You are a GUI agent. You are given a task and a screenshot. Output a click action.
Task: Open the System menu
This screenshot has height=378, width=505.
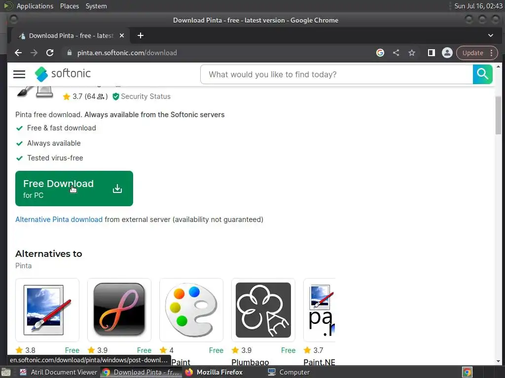point(96,6)
